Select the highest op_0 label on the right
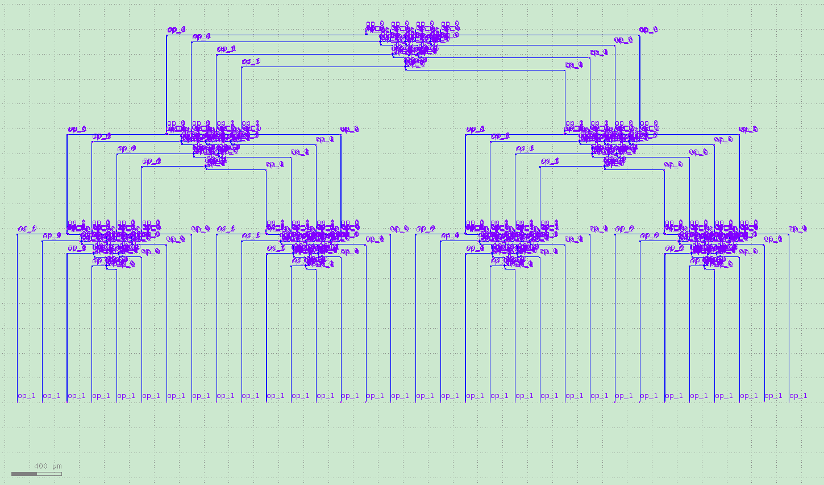This screenshot has width=824, height=485. 648,29
